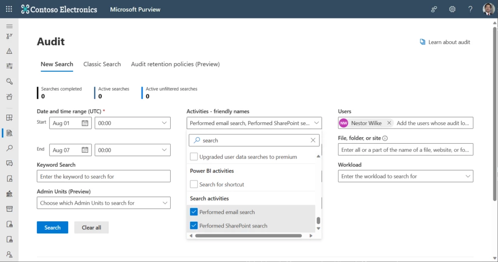The height and width of the screenshot is (262, 498).
Task: Click the Search activities group header
Action: [209, 198]
